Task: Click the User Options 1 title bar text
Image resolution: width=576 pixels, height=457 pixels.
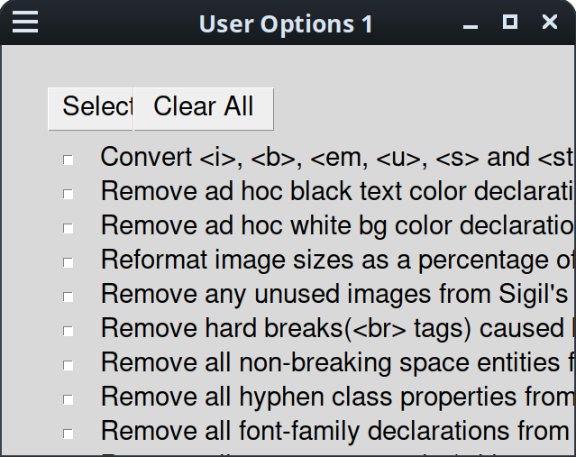Action: click(x=286, y=23)
